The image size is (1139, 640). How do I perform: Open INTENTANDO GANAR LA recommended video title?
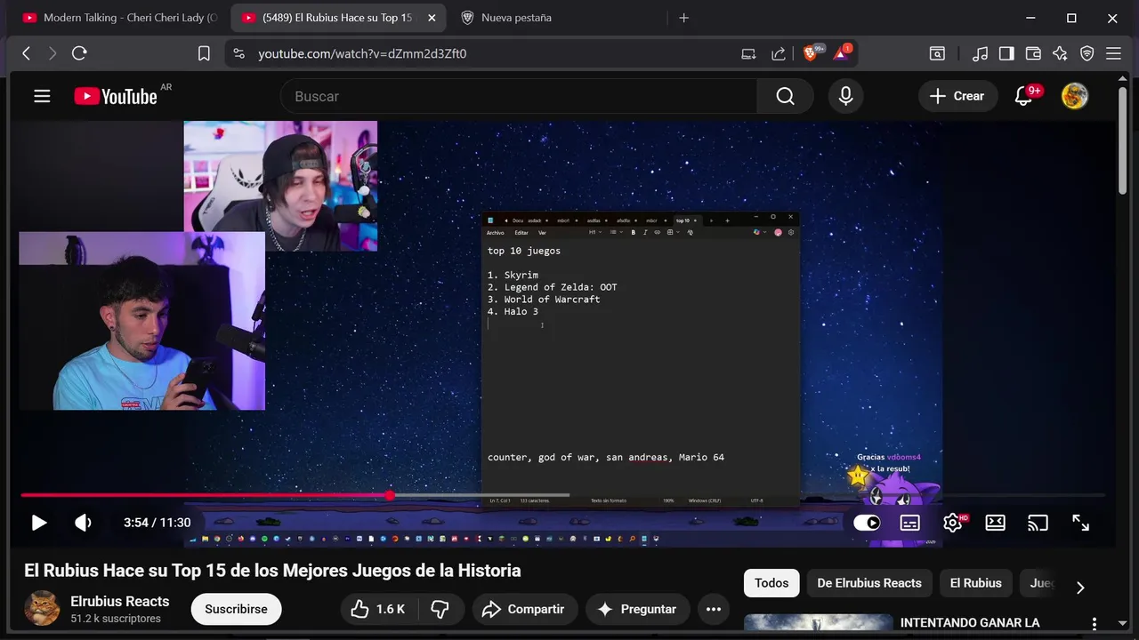click(x=969, y=623)
